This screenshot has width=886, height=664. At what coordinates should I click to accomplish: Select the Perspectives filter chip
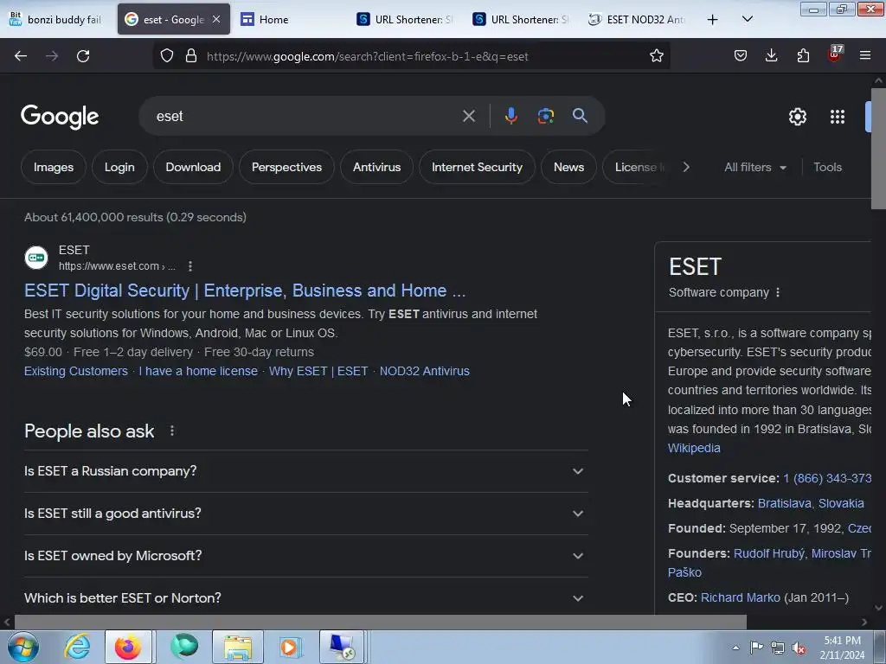(286, 167)
